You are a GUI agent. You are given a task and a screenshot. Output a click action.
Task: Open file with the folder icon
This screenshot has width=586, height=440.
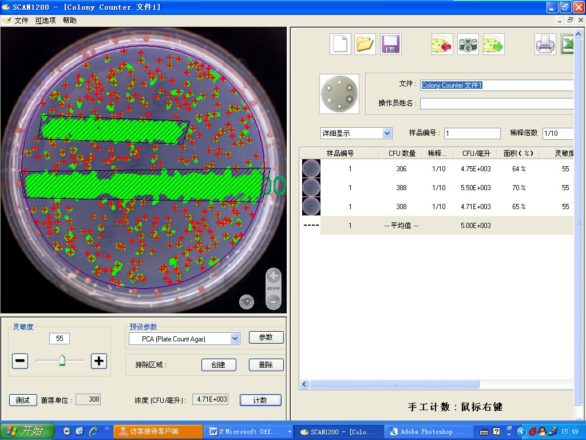[x=365, y=44]
